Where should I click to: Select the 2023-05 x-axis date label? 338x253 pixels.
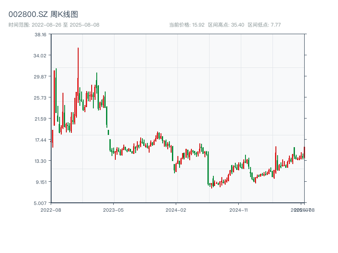[113, 210]
